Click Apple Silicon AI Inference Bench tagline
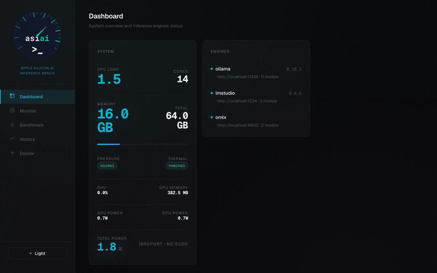 pyautogui.click(x=37, y=71)
